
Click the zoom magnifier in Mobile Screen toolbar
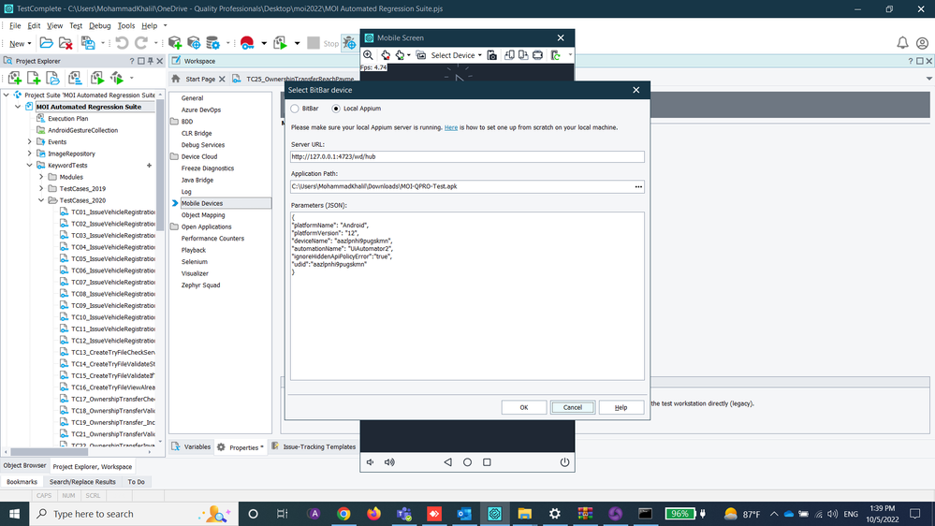pyautogui.click(x=369, y=55)
